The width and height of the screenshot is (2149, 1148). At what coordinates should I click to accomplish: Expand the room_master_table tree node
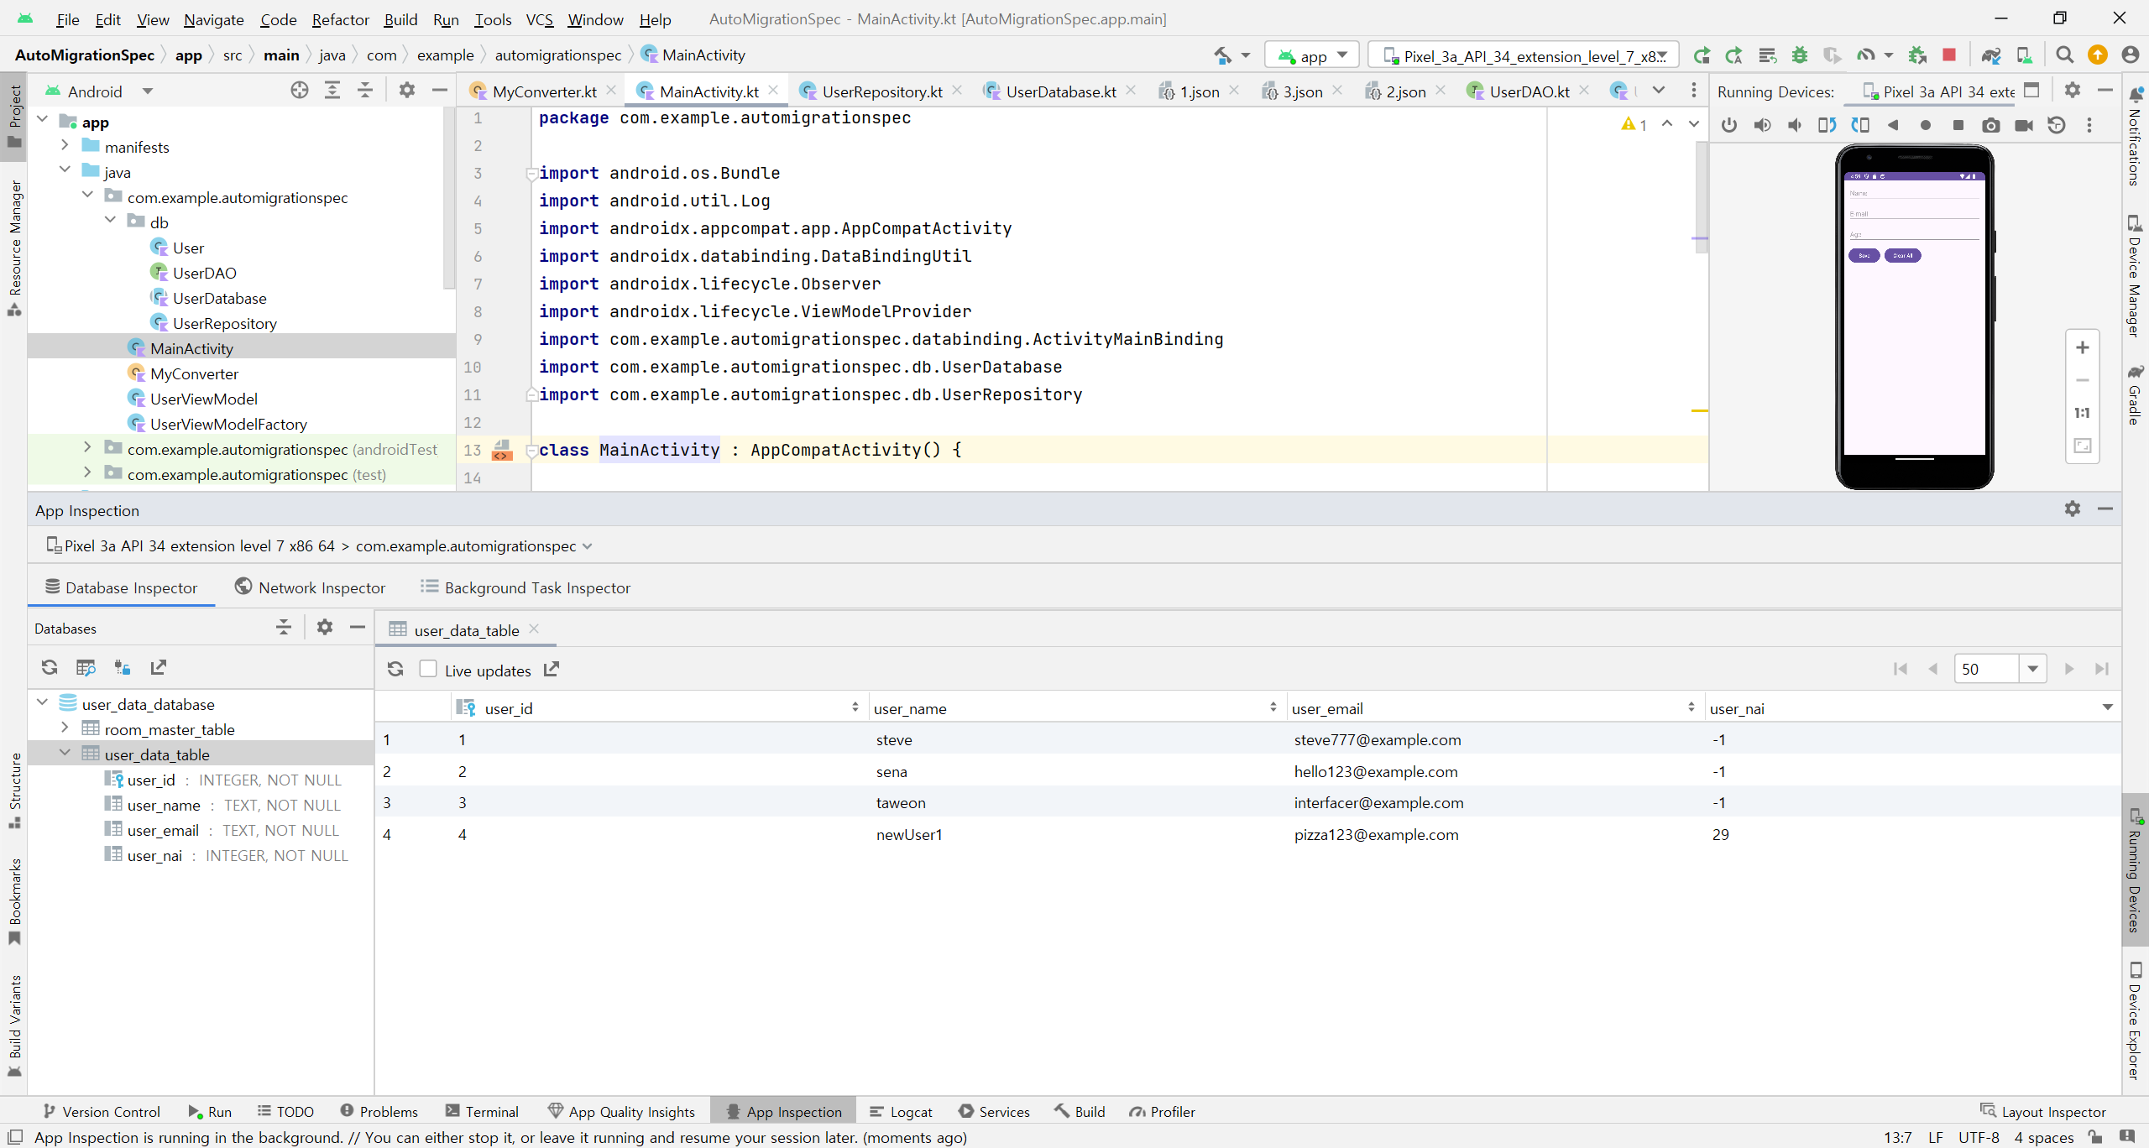click(65, 728)
